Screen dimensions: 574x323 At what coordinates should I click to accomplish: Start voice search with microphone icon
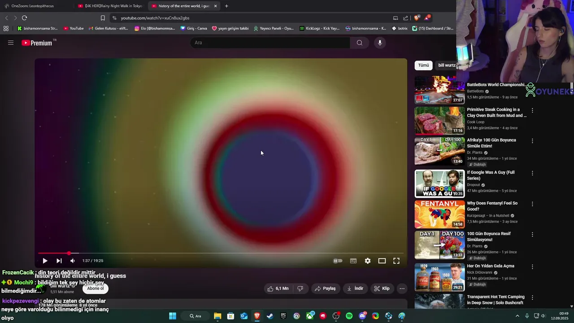pyautogui.click(x=380, y=43)
